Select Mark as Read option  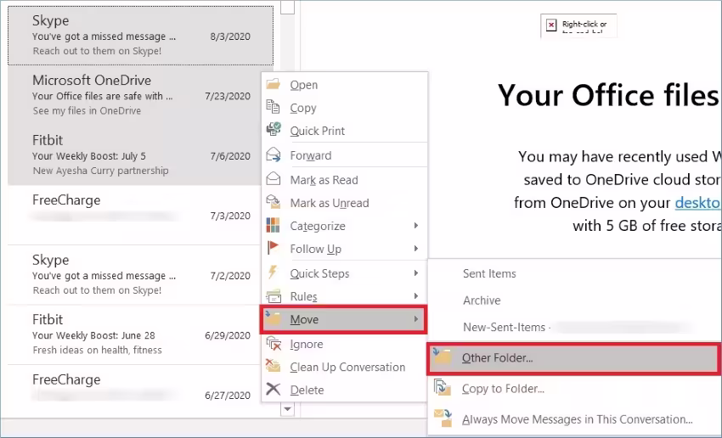344,179
